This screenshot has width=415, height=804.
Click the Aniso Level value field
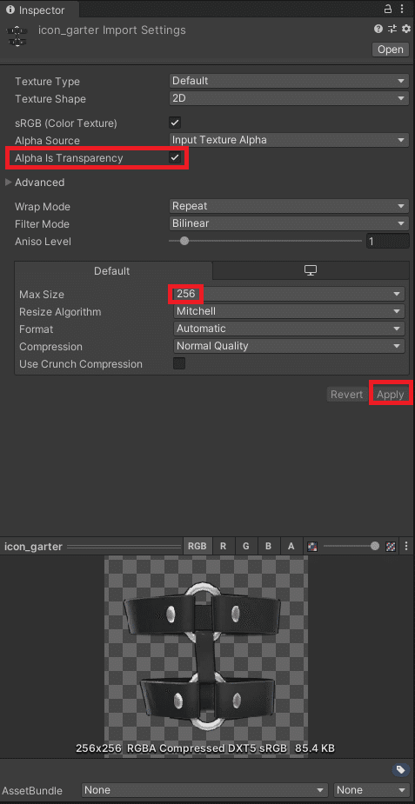pyautogui.click(x=387, y=241)
